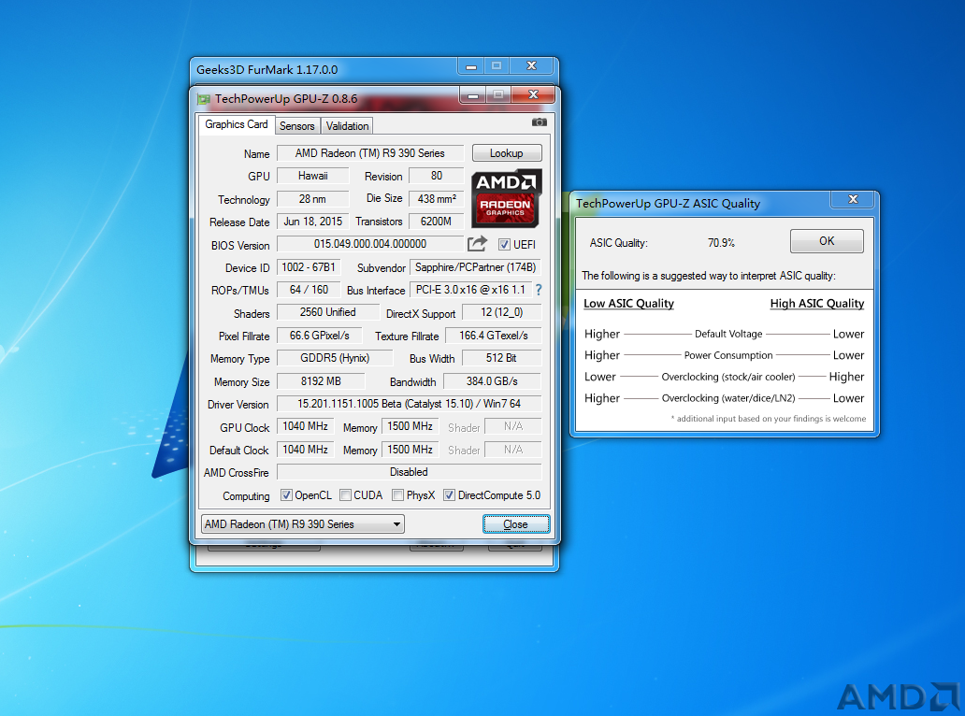Minimize the FurMark window
965x716 pixels.
[x=470, y=66]
